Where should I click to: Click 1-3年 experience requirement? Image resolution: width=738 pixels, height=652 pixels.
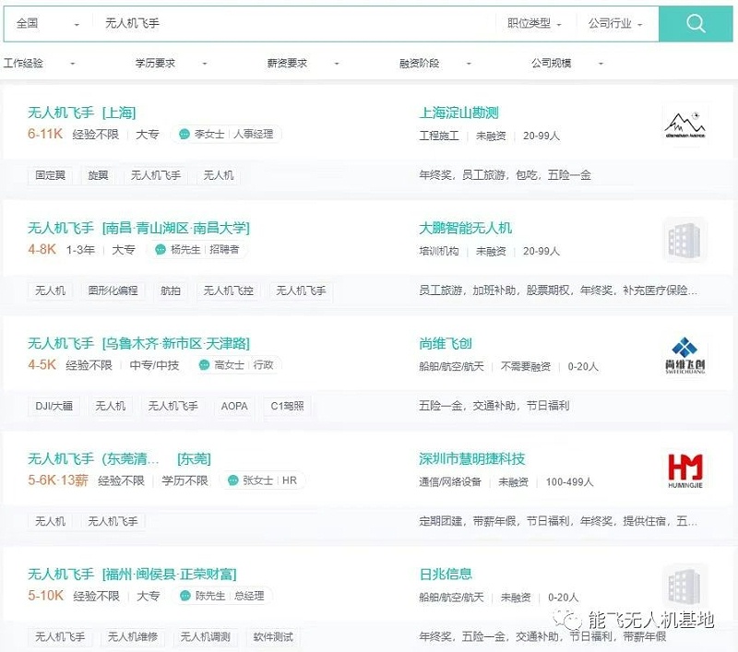[x=80, y=250]
